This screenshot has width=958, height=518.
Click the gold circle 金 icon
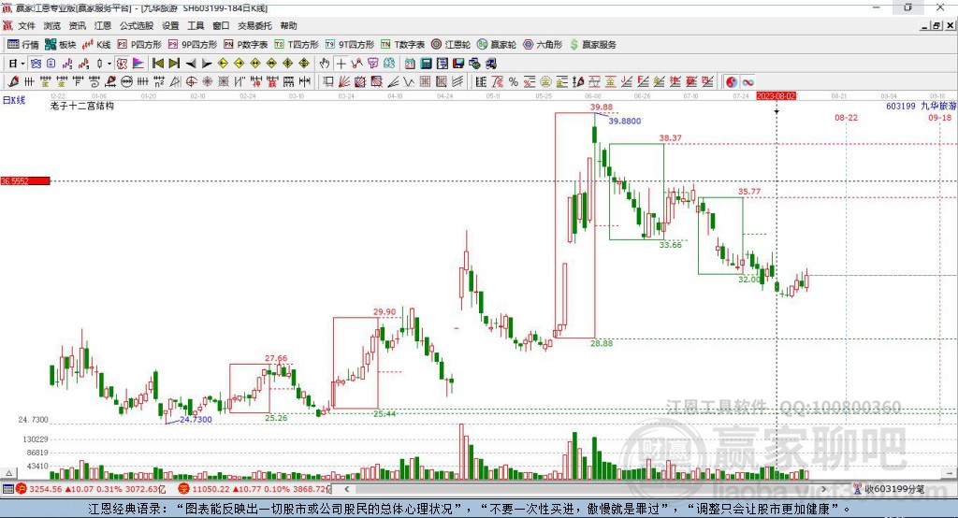tap(545, 82)
